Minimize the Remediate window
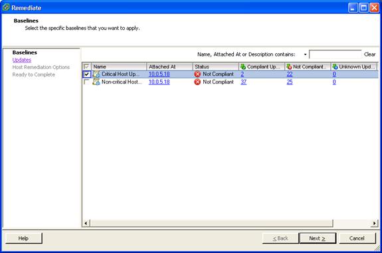Image resolution: width=382 pixels, height=253 pixels. (x=353, y=8)
